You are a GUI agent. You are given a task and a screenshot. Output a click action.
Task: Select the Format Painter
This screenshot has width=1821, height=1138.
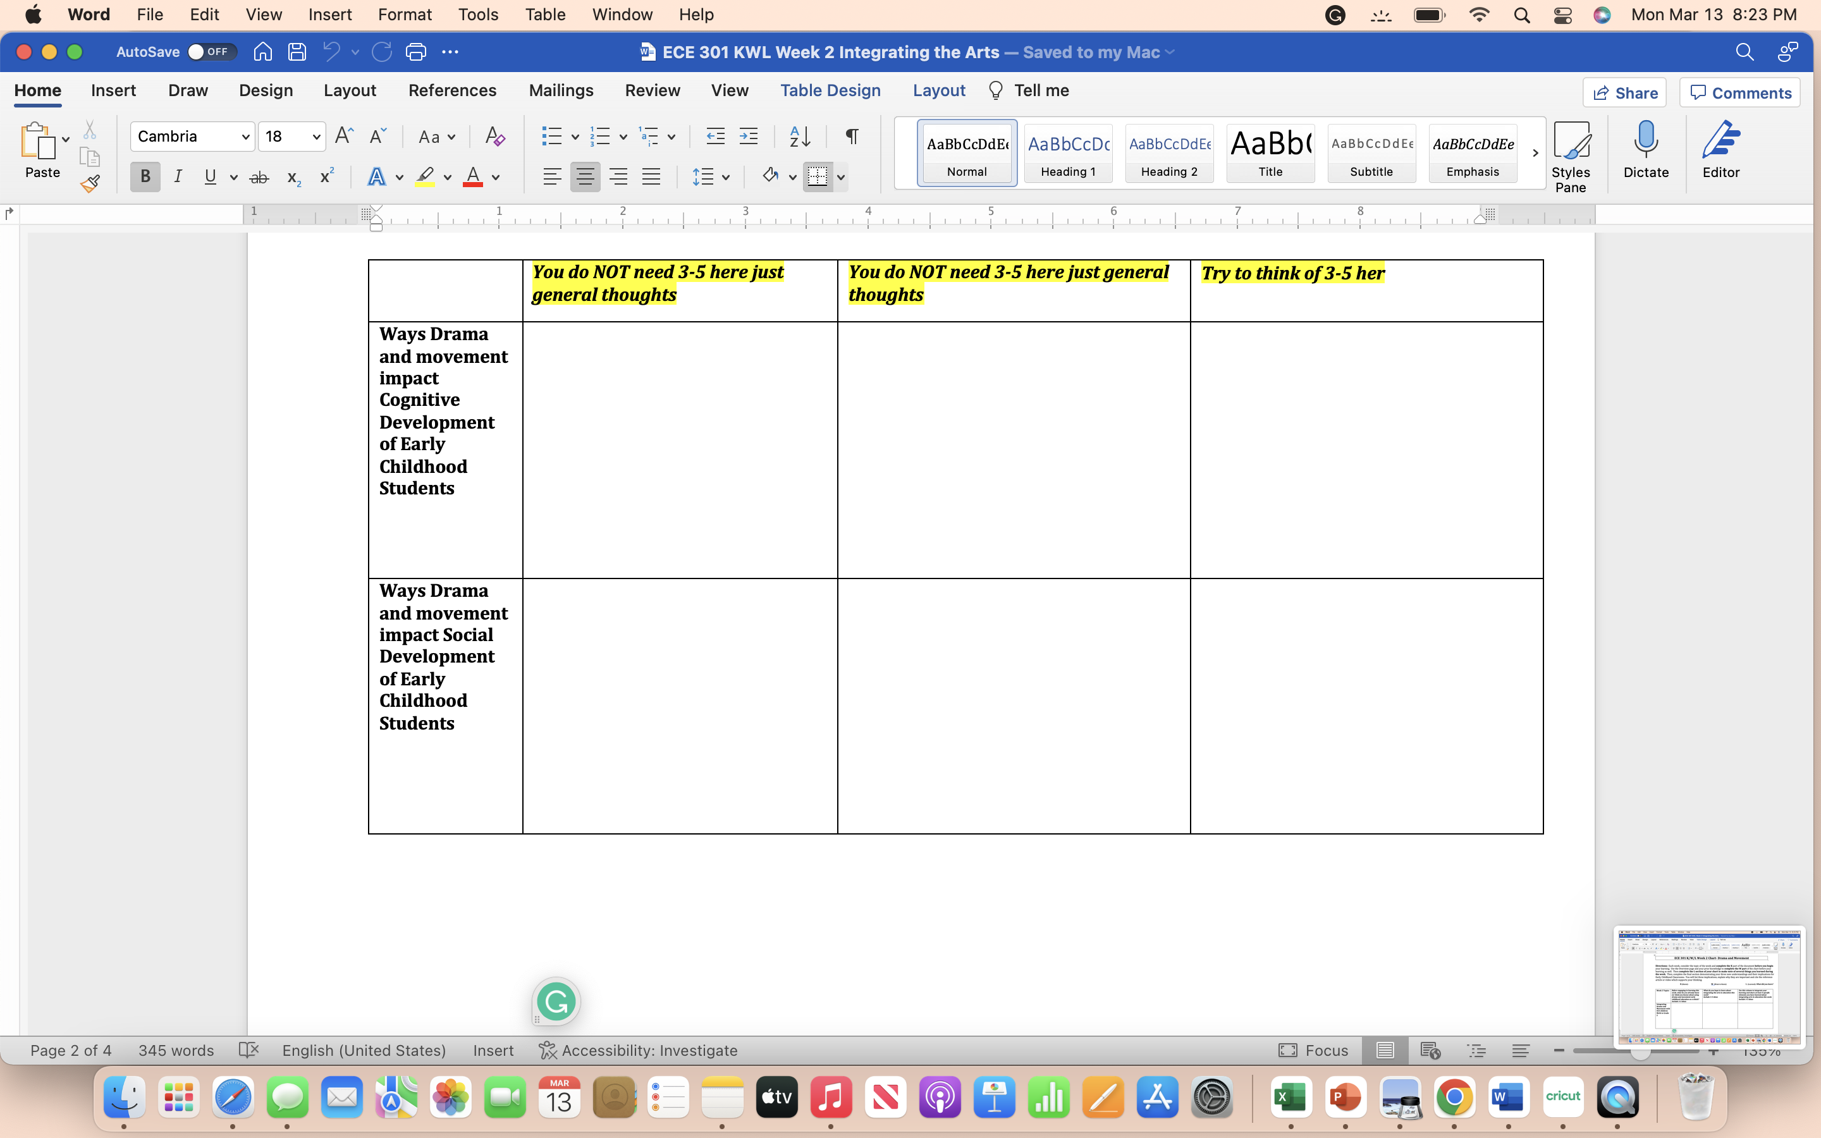tap(90, 183)
